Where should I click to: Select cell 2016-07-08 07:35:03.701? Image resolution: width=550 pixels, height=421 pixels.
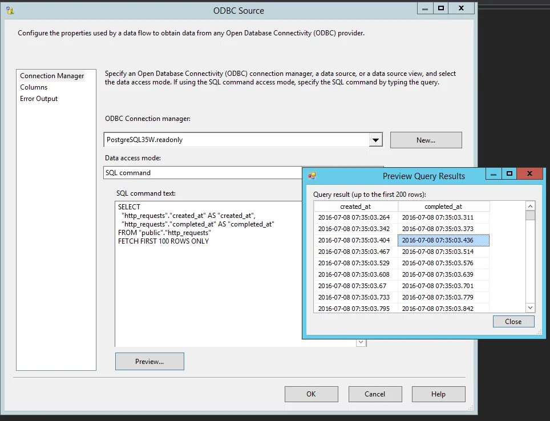coord(443,286)
